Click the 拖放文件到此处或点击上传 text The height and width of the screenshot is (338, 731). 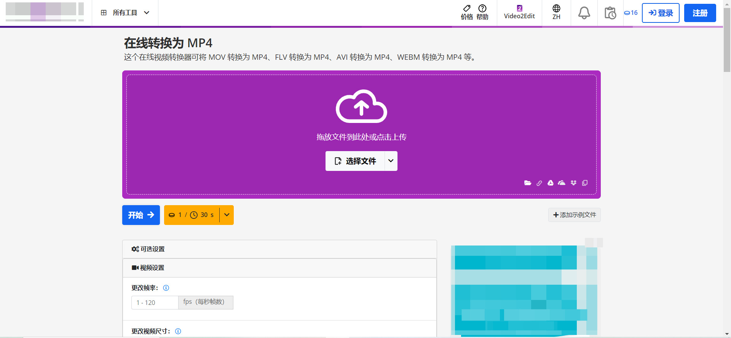coord(361,137)
